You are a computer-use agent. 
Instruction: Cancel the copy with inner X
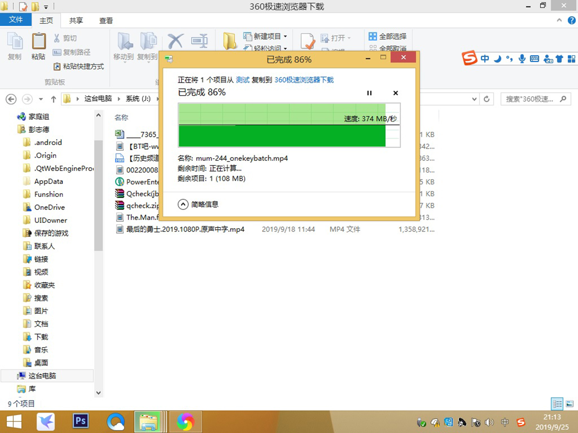pyautogui.click(x=396, y=93)
